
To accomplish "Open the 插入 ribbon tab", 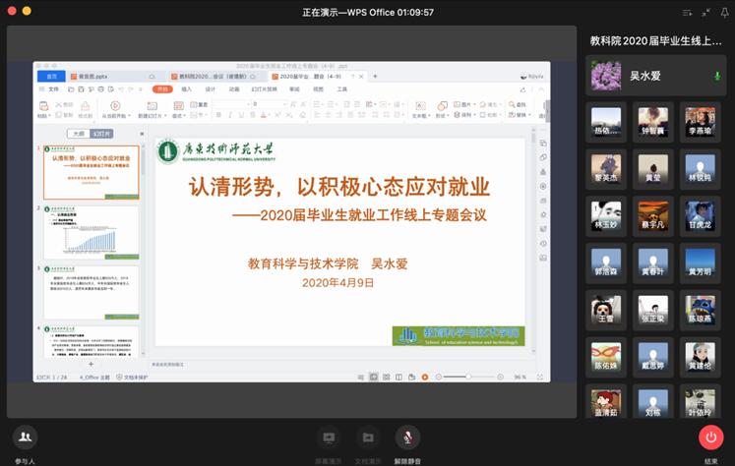I will click(x=187, y=88).
